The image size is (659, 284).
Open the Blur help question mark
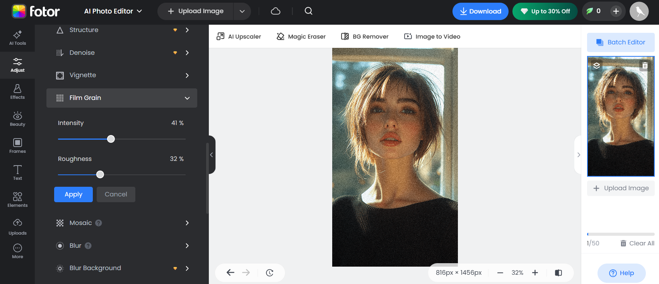[x=88, y=246]
